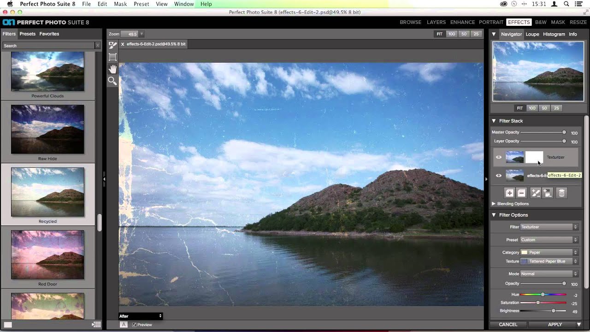The height and width of the screenshot is (332, 590).
Task: Collapse left panel with arrow handle
Action: coord(104,179)
